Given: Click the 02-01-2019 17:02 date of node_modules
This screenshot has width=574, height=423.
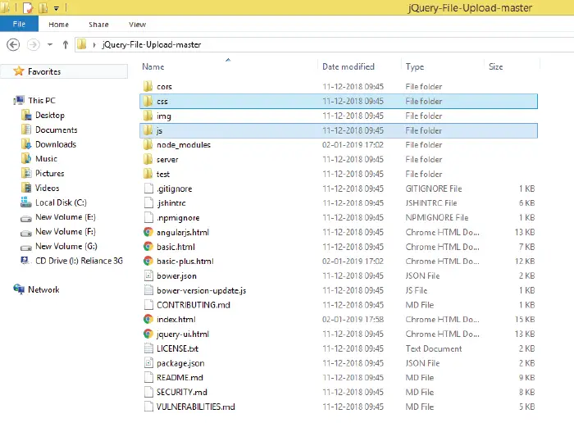Looking at the screenshot, I should 353,144.
